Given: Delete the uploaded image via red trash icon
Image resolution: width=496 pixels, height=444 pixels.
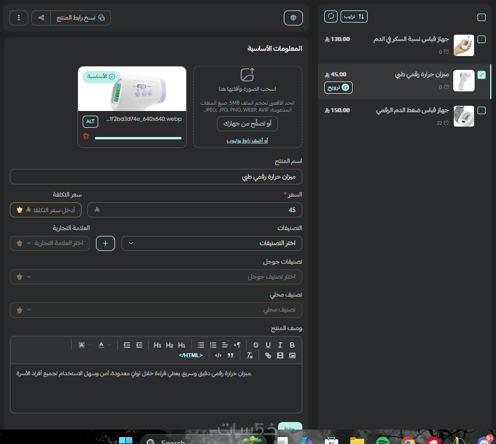Looking at the screenshot, I should click(86, 136).
